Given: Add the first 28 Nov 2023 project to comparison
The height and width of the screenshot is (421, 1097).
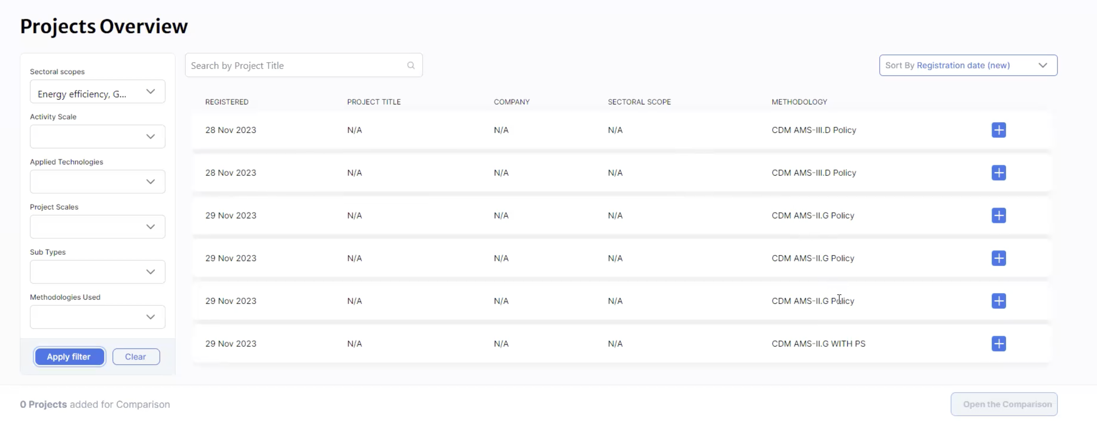Looking at the screenshot, I should pos(998,130).
